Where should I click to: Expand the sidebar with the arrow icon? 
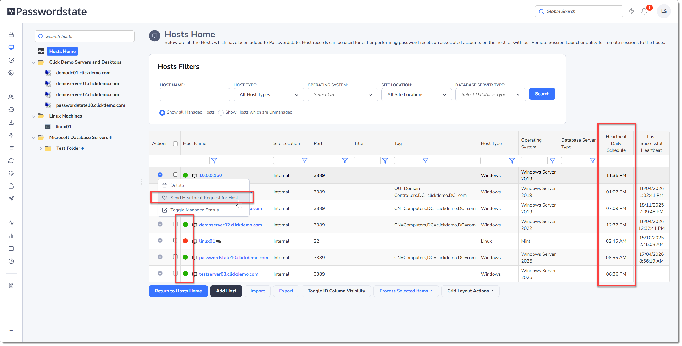click(11, 330)
